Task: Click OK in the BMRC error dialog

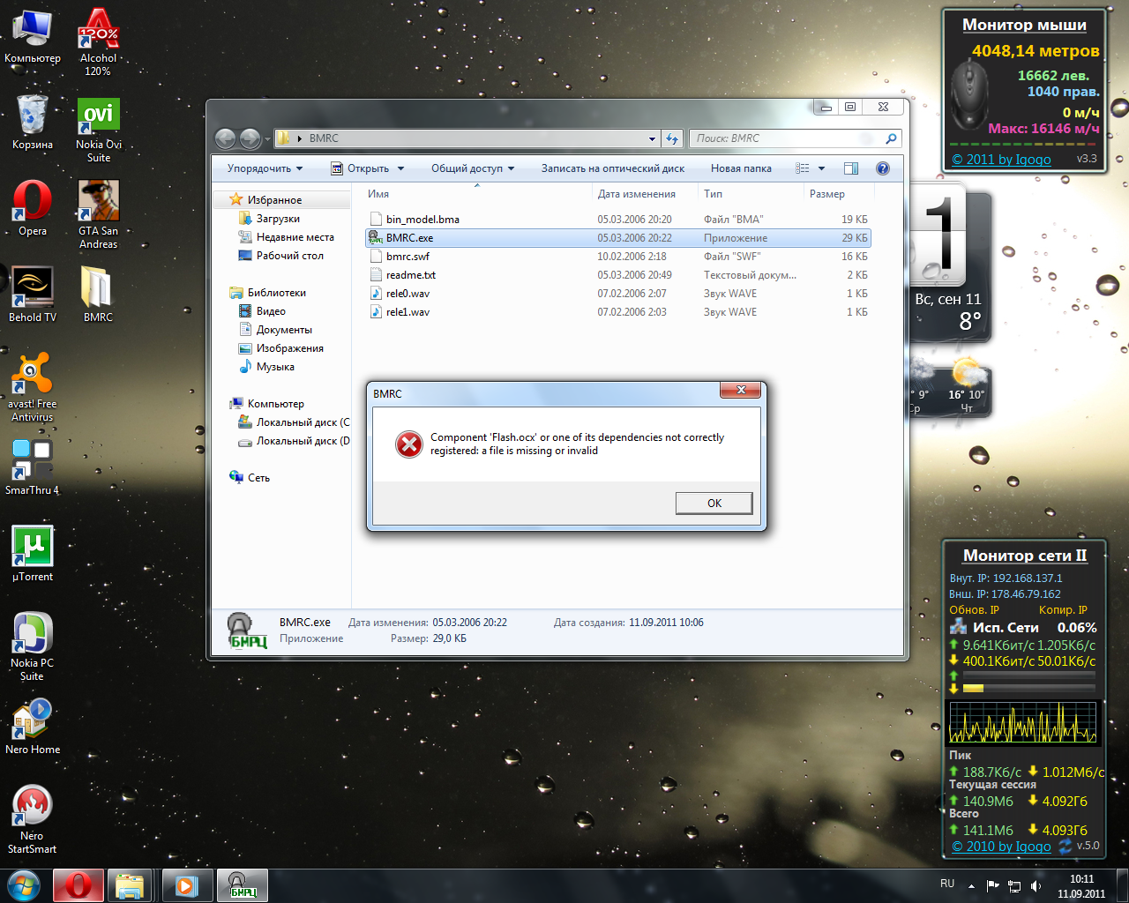Action: point(714,503)
